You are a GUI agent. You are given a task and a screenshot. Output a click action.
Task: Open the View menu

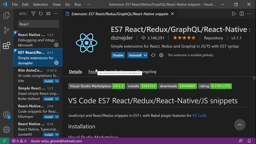click(x=56, y=4)
